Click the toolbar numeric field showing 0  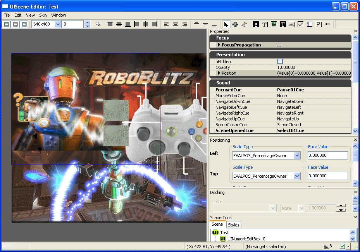click(72, 24)
